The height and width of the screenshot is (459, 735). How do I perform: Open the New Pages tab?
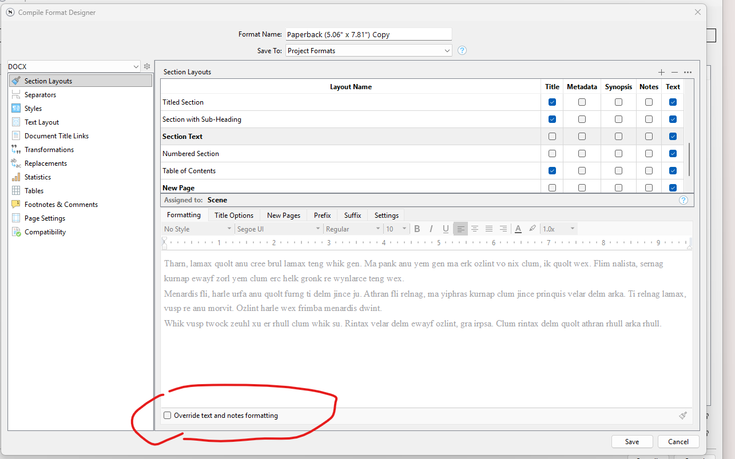(283, 215)
